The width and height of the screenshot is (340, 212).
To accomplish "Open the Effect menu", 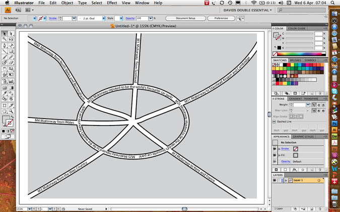I will point(112,3).
